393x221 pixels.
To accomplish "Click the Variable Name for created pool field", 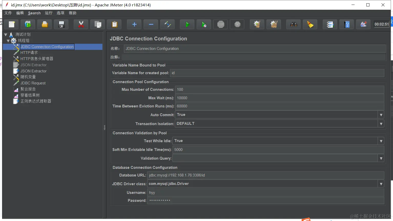I will [x=277, y=73].
